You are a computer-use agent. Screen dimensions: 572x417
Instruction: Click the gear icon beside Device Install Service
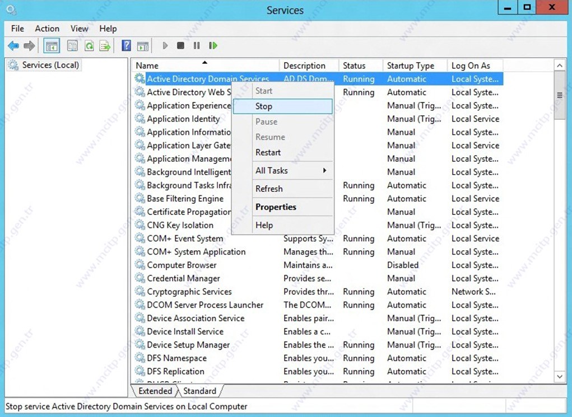(139, 331)
